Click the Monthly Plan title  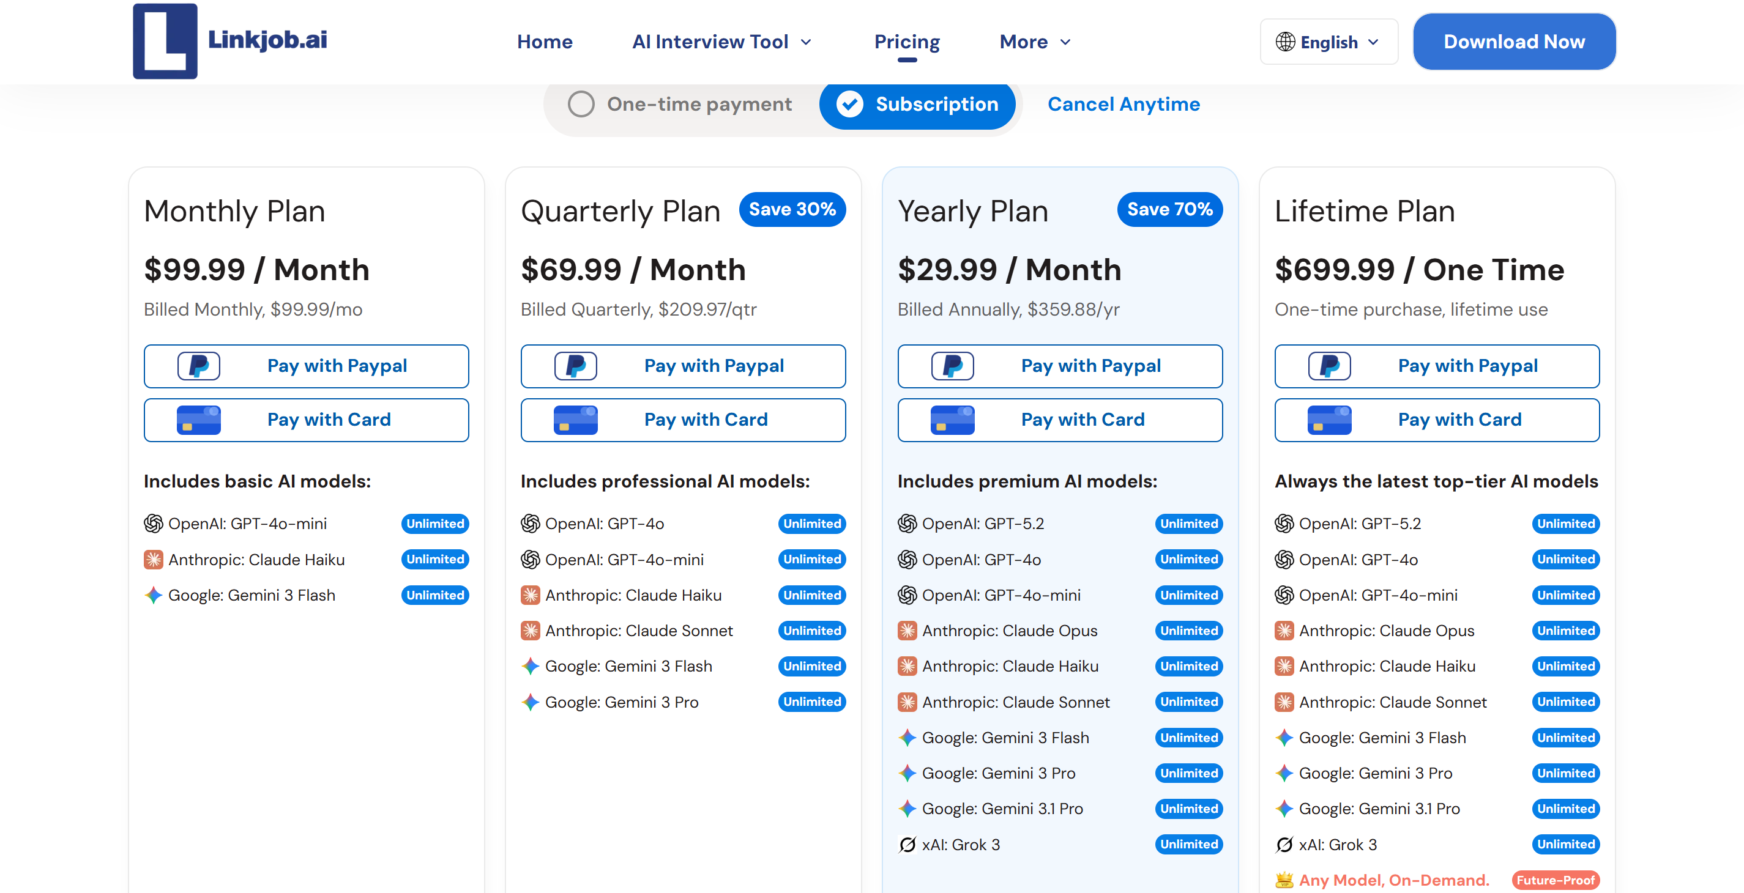(x=235, y=211)
